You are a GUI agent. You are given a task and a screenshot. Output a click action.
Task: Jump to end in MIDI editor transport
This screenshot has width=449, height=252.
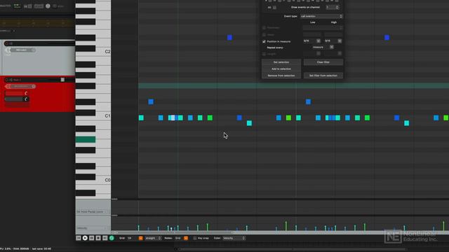click(x=105, y=238)
